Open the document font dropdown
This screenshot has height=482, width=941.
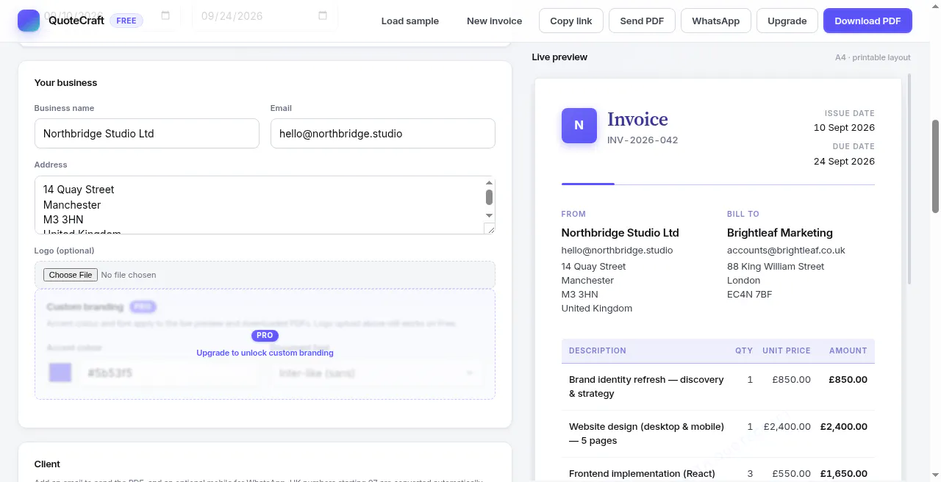coord(376,373)
